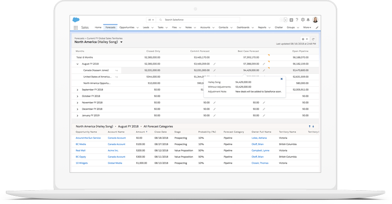392x204 pixels.
Task: Click the Setup gear icon in header
Action: 302,20
